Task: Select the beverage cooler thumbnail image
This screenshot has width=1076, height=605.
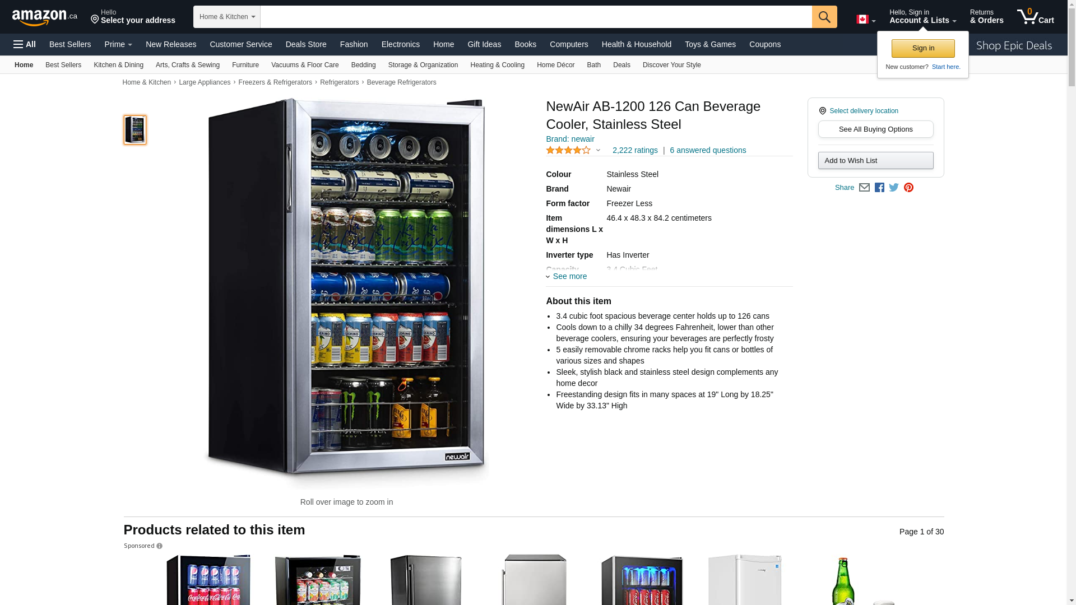Action: [135, 130]
